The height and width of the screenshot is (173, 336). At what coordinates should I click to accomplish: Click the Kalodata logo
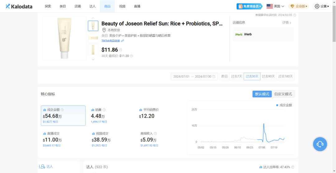19,7
